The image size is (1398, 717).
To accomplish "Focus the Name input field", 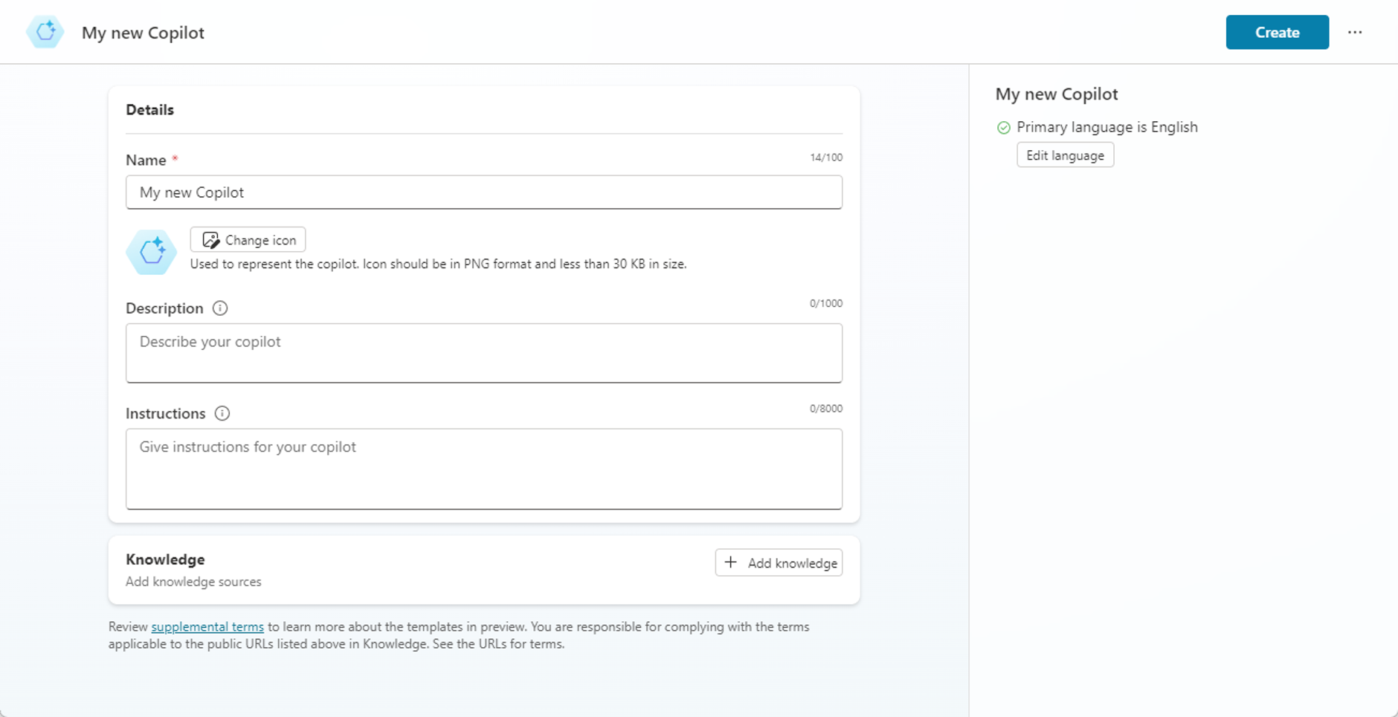I will [484, 192].
